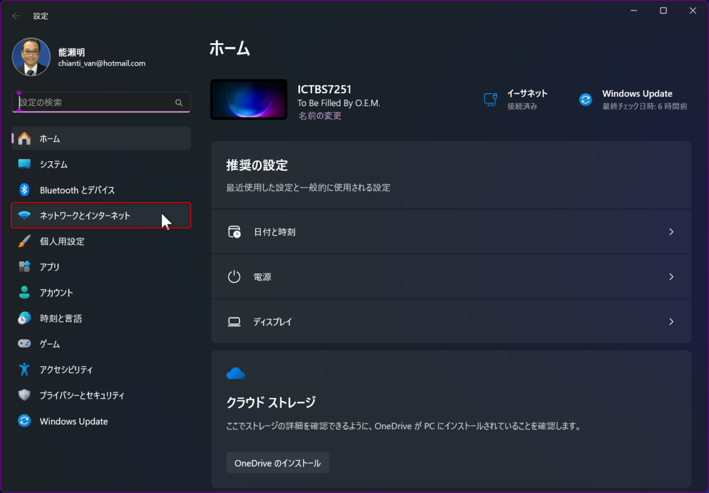Click the user profile picture
Viewport: 709px width, 493px height.
tap(31, 57)
